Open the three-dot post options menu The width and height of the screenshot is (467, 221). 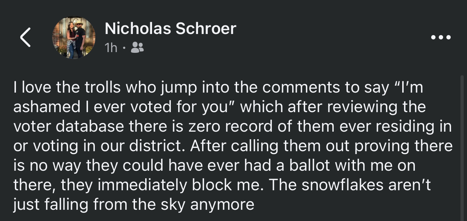441,37
